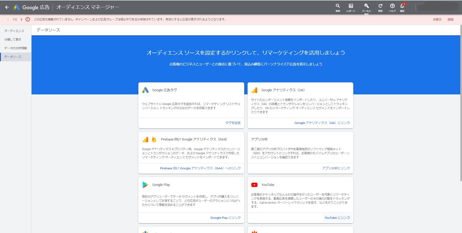This screenshot has height=233, width=462.
Task: Click YouTube にリンク link
Action: (x=337, y=218)
